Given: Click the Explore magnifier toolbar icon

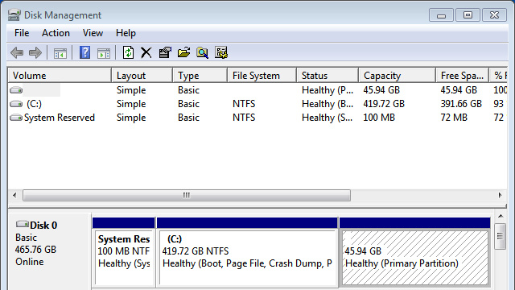Looking at the screenshot, I should click(202, 52).
